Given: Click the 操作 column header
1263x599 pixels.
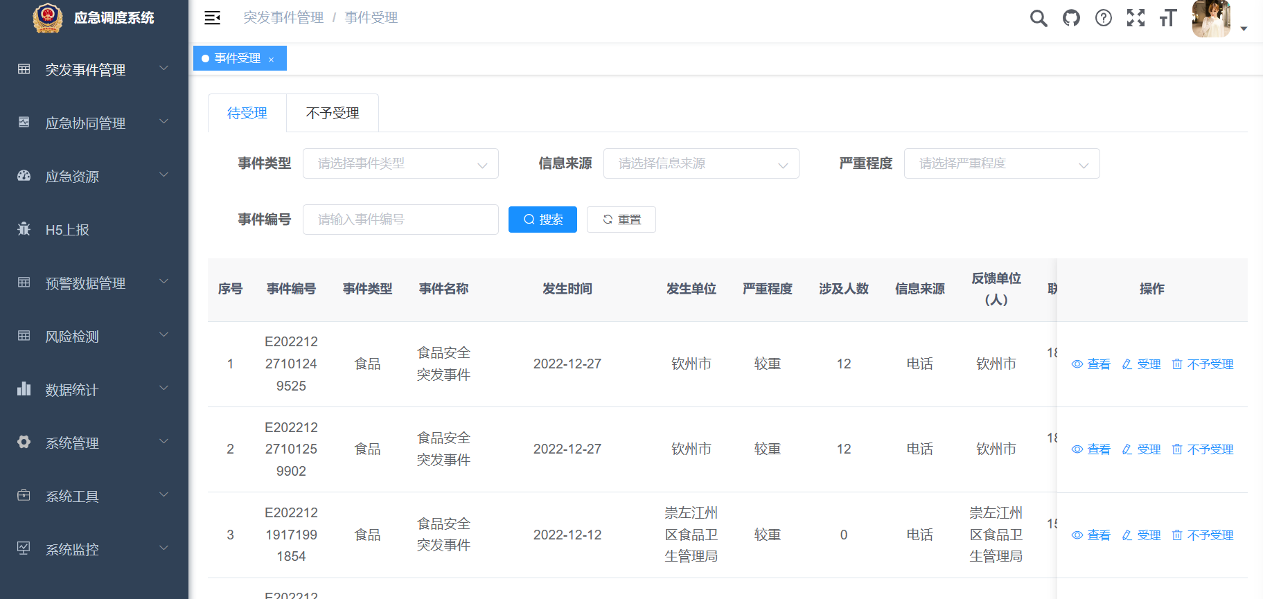Looking at the screenshot, I should (1152, 289).
